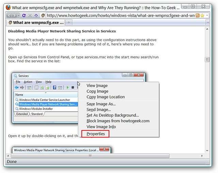Click the horizontal scrollbar right arrow
218x173 pixels.
pos(202,156)
